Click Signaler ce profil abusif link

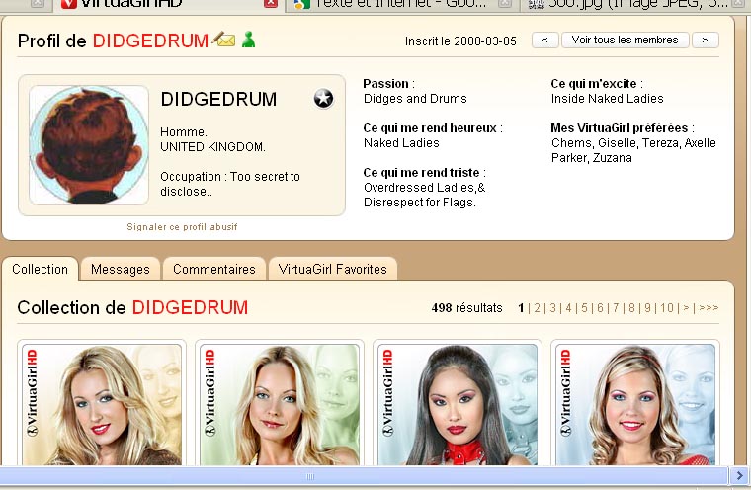[x=182, y=227]
